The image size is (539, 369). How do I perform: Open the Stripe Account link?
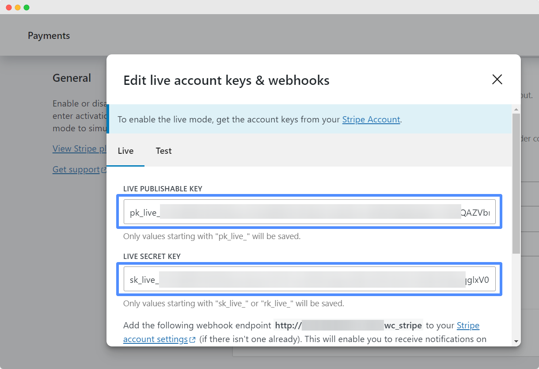pyautogui.click(x=371, y=119)
